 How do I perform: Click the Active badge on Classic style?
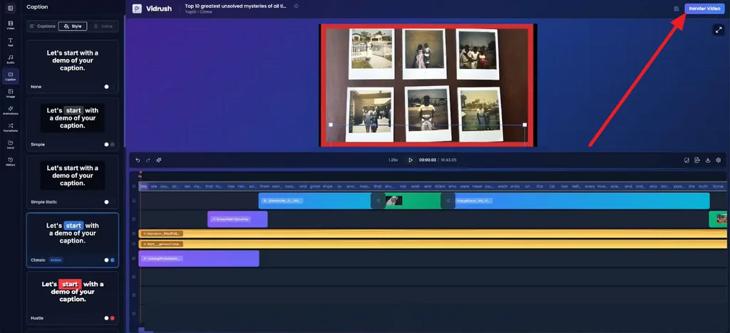tap(56, 260)
